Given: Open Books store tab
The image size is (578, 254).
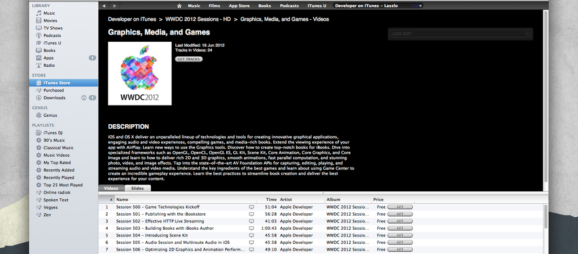Looking at the screenshot, I should (265, 6).
